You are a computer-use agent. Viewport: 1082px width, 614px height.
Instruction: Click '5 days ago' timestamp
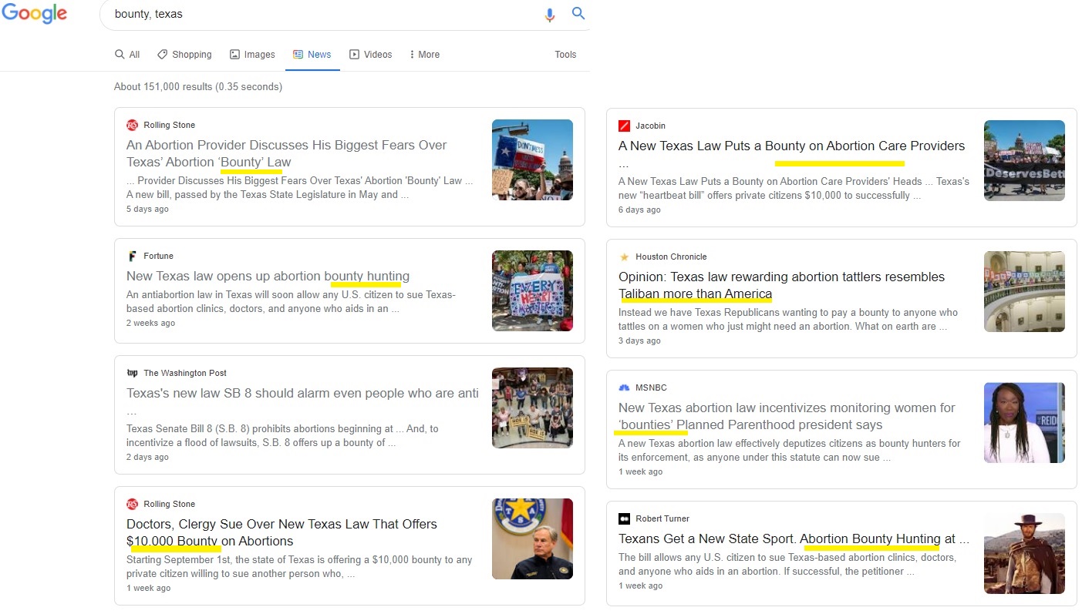coord(147,209)
